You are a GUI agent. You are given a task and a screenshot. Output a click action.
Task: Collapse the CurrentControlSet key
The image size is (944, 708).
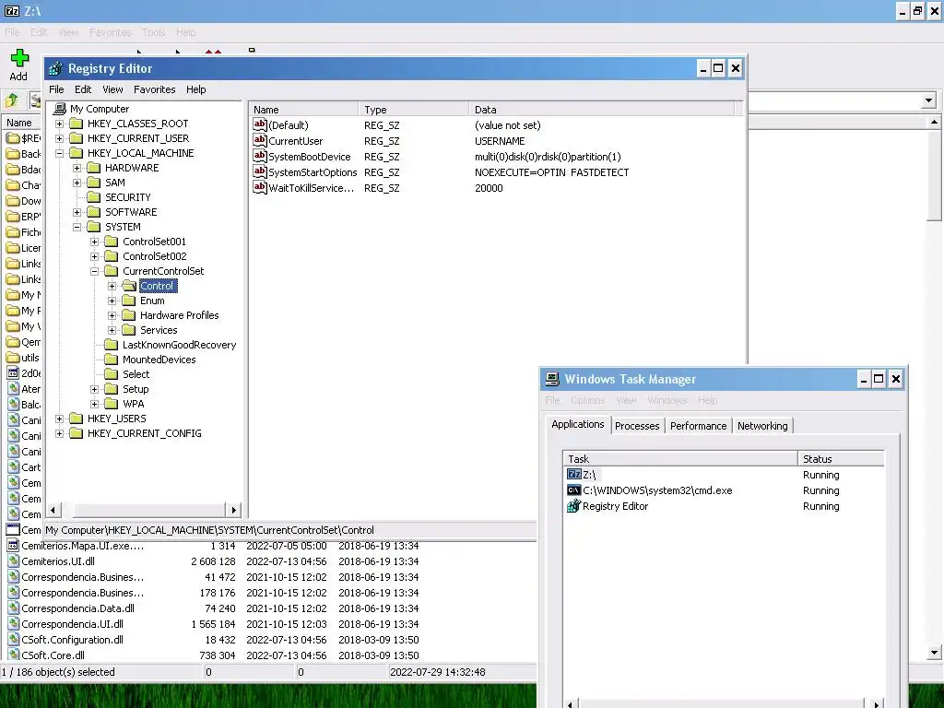[x=95, y=272]
